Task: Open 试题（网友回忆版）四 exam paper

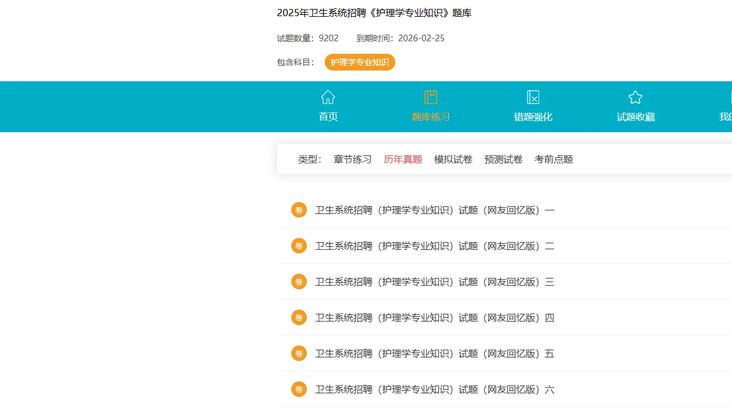Action: (x=435, y=317)
